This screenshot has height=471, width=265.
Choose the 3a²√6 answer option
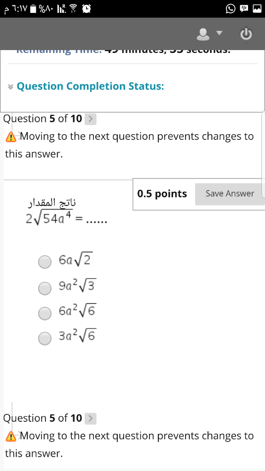tap(45, 339)
